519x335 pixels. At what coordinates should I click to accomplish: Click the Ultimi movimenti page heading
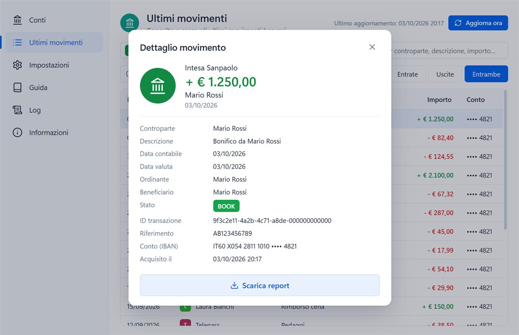[x=187, y=18]
